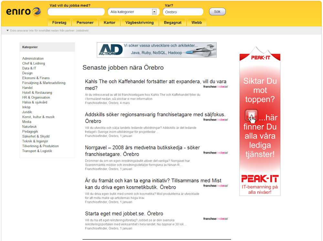Open the Kahls The och Kaffehandel job listing

tap(156, 85)
